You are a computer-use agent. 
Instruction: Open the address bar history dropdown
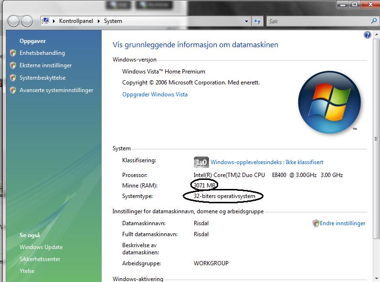pyautogui.click(x=246, y=21)
